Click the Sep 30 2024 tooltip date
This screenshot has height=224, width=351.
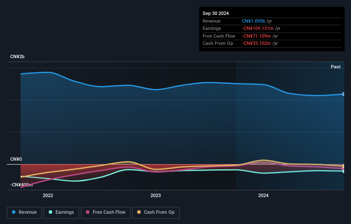pyautogui.click(x=215, y=13)
